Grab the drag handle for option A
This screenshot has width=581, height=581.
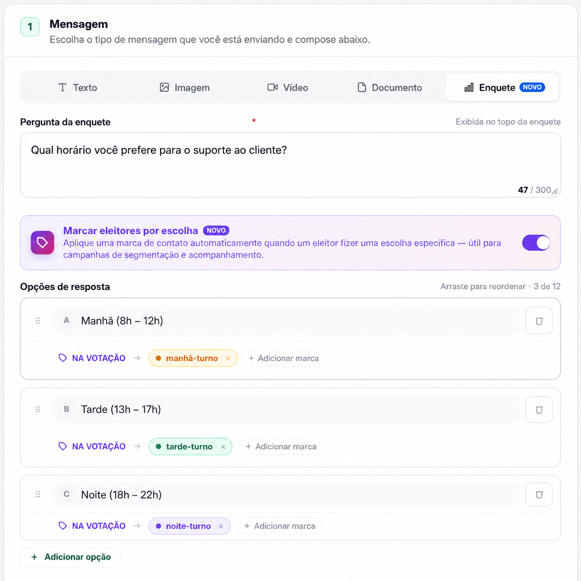(x=38, y=321)
